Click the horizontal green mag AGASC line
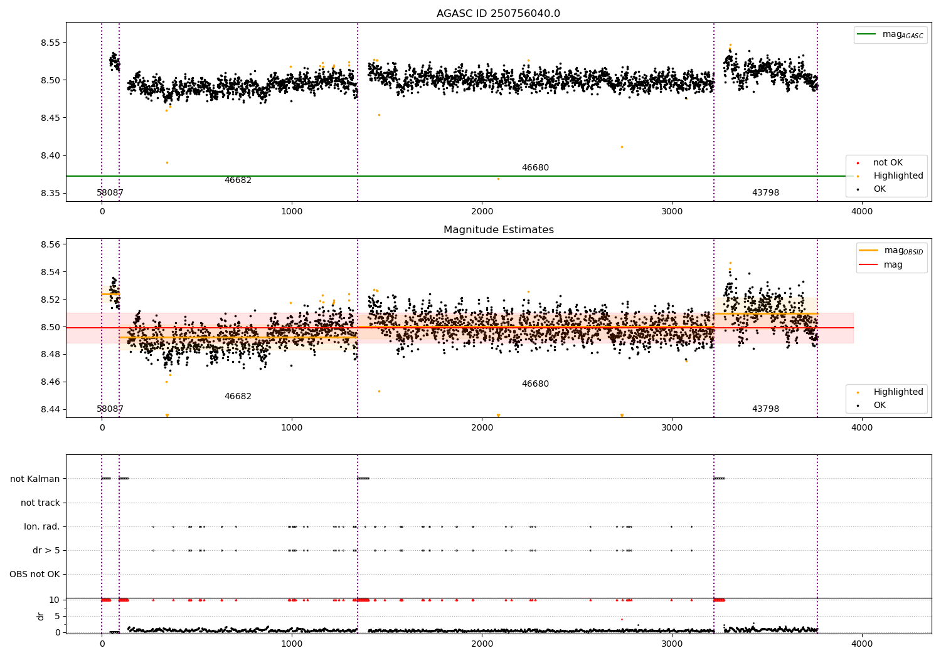 point(460,176)
